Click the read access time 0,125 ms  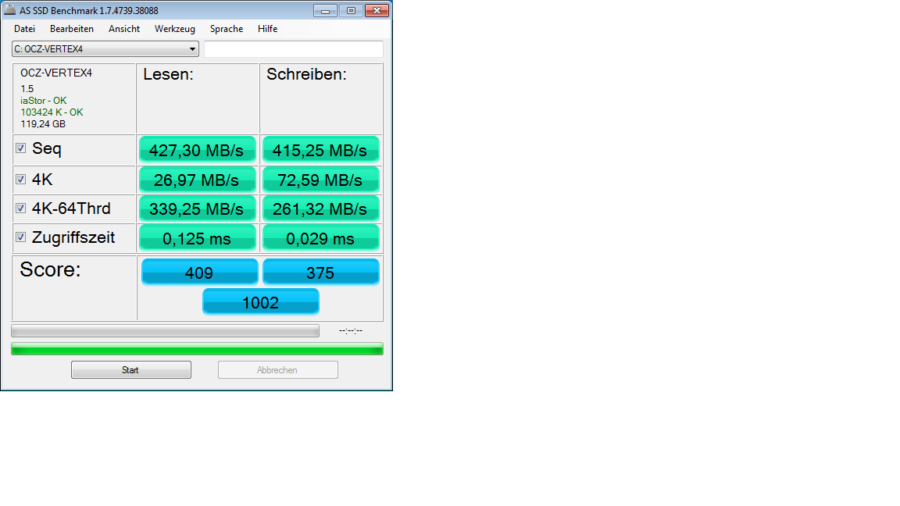197,238
